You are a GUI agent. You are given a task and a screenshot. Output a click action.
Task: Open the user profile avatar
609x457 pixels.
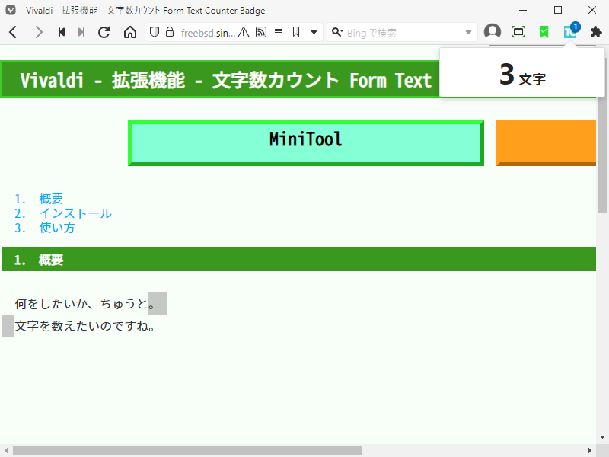click(493, 32)
